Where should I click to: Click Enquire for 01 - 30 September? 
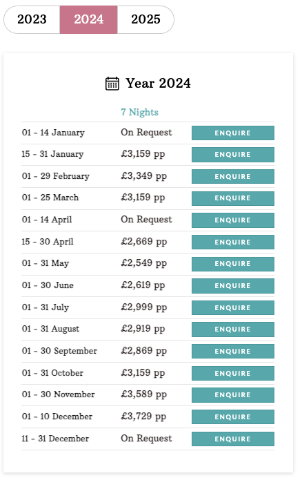coord(233,351)
